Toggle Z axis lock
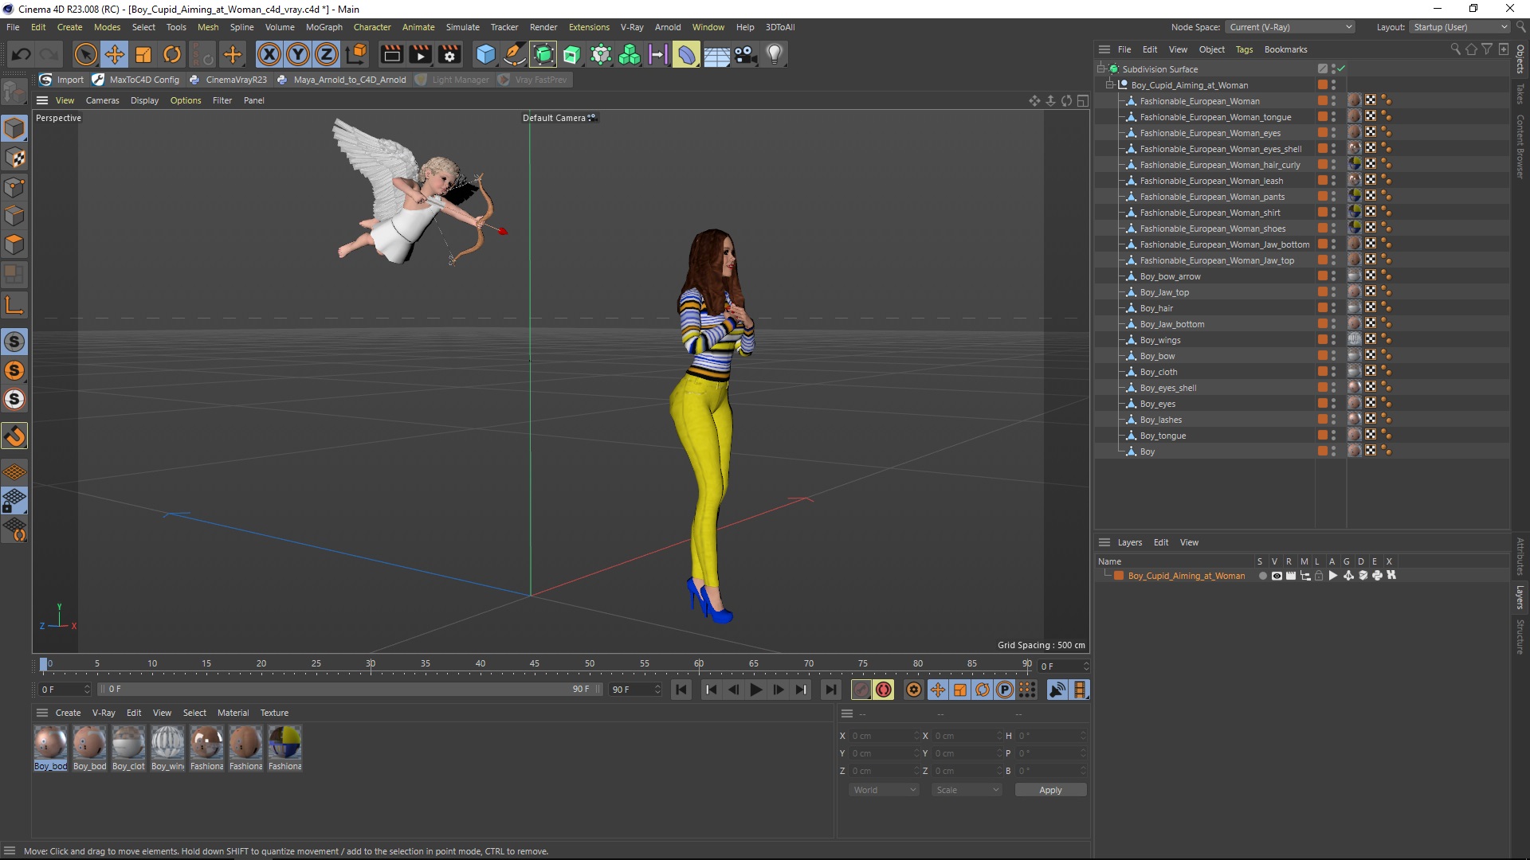The height and width of the screenshot is (860, 1530). [327, 54]
